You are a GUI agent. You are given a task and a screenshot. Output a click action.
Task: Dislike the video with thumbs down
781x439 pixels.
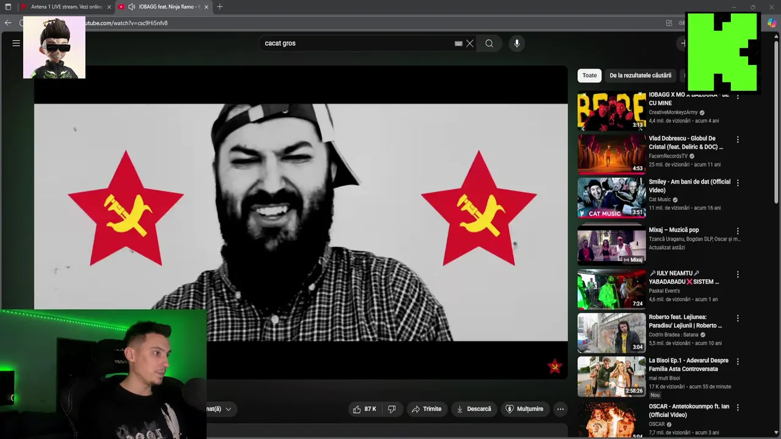click(x=392, y=409)
